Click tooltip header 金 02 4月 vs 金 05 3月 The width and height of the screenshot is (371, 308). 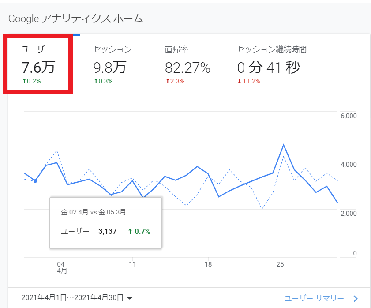93,212
